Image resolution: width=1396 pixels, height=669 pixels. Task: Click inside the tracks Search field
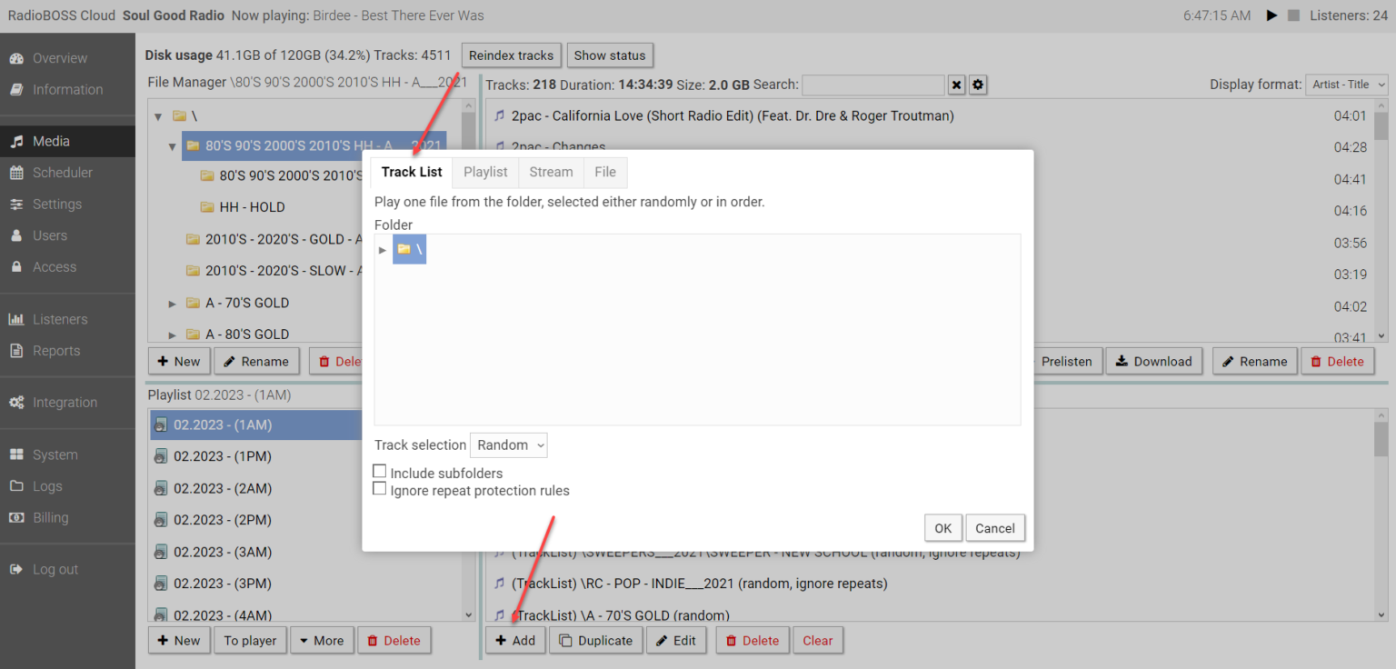click(872, 85)
